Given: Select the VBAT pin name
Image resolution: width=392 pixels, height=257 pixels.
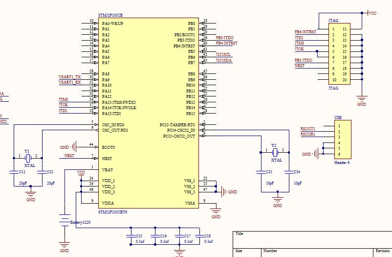Looking at the screenshot, I should click(x=108, y=170).
